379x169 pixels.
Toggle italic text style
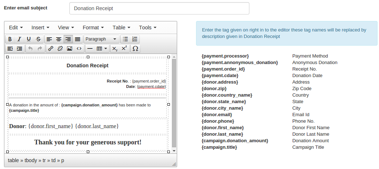[19, 39]
